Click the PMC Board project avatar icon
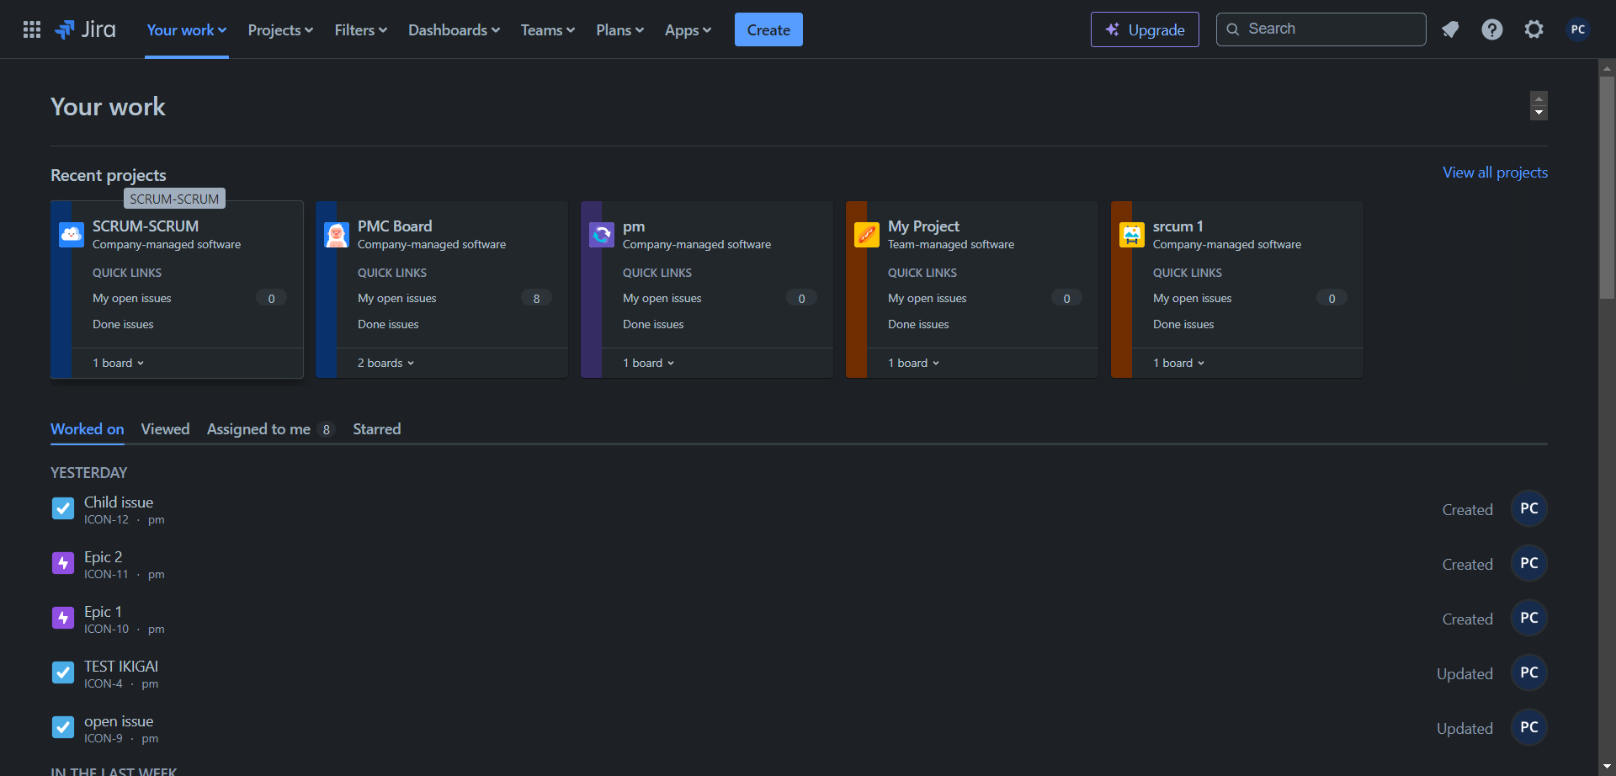The image size is (1616, 776). 337,234
